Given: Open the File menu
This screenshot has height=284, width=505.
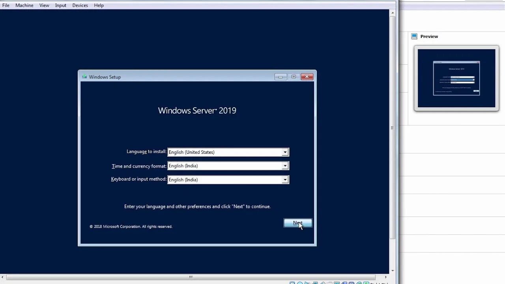Looking at the screenshot, I should (x=6, y=5).
